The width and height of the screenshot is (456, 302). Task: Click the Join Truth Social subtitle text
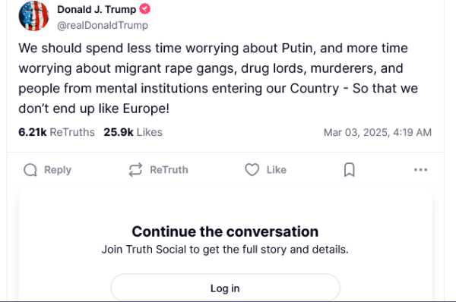[225, 250]
